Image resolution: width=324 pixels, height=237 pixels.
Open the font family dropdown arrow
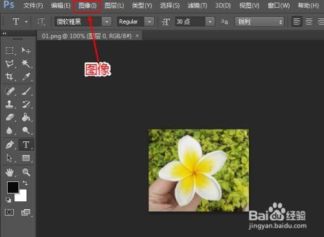point(107,22)
